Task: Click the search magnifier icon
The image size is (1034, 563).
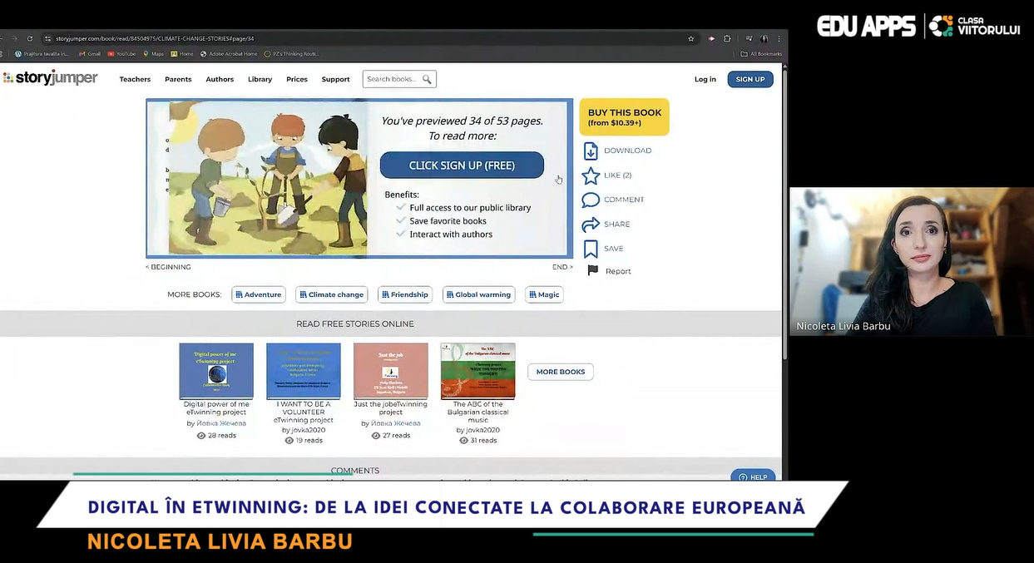Action: click(x=427, y=79)
